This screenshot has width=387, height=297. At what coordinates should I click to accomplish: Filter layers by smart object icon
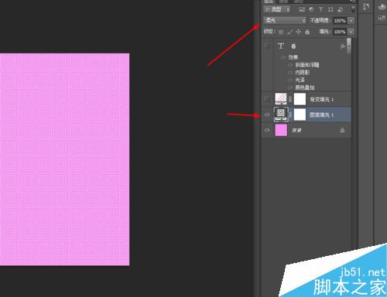(341, 9)
